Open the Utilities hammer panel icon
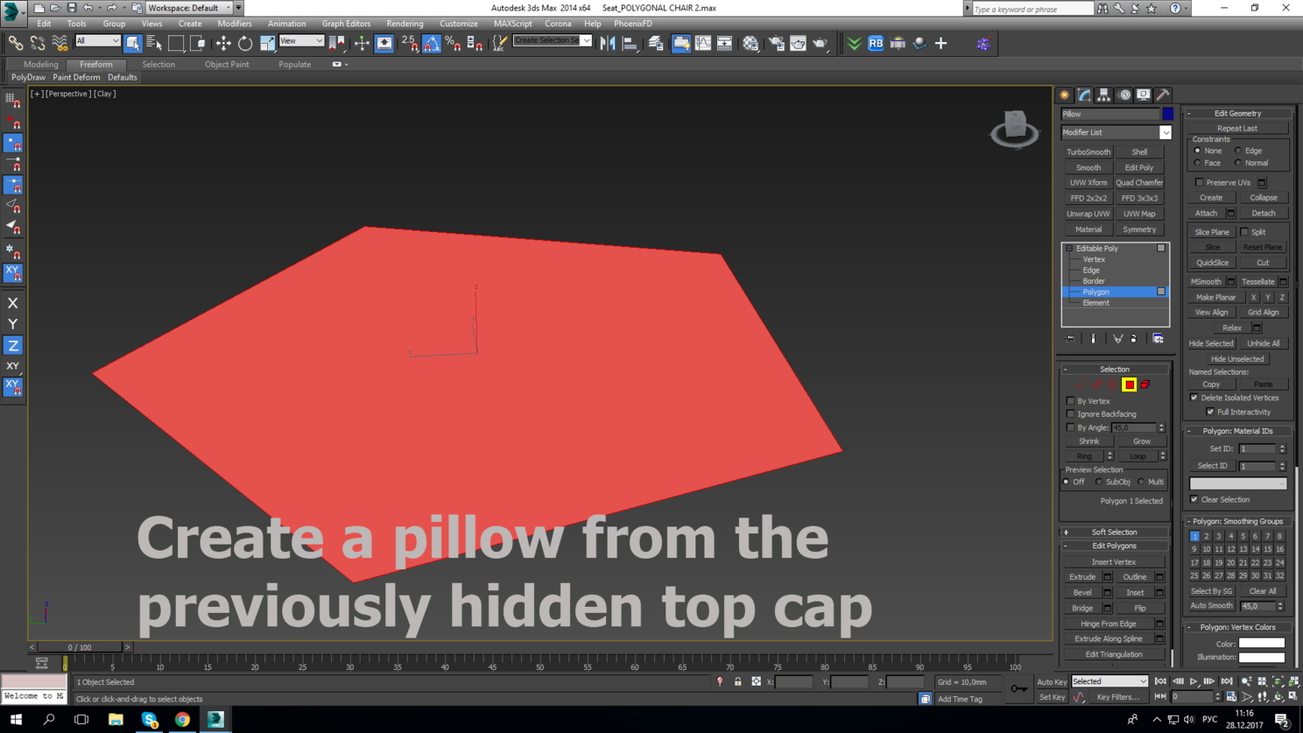Viewport: 1303px width, 733px height. point(1163,95)
